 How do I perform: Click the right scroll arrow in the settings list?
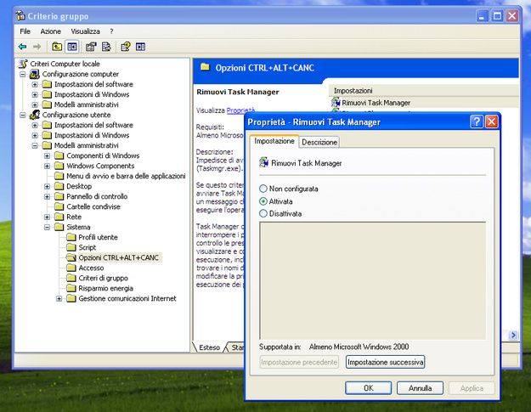513,336
